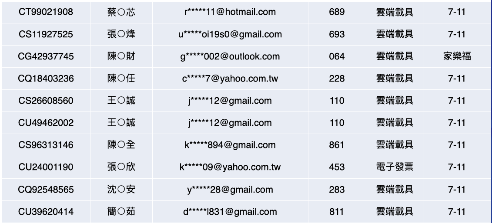
Task: Click email c*****7@yahoo.com.tw
Action: (x=230, y=79)
